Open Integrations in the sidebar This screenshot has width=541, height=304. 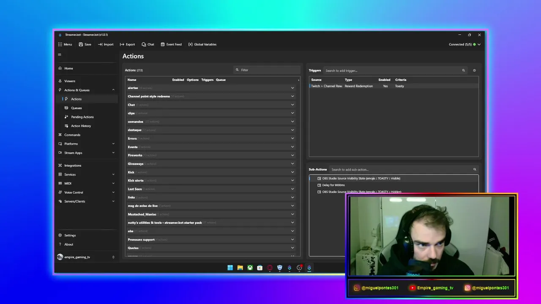click(87, 166)
